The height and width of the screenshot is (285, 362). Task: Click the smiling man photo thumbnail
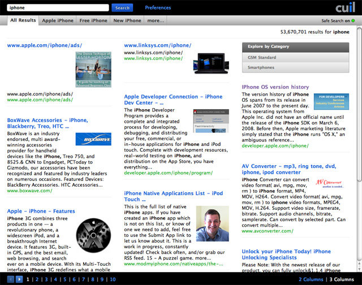click(213, 223)
